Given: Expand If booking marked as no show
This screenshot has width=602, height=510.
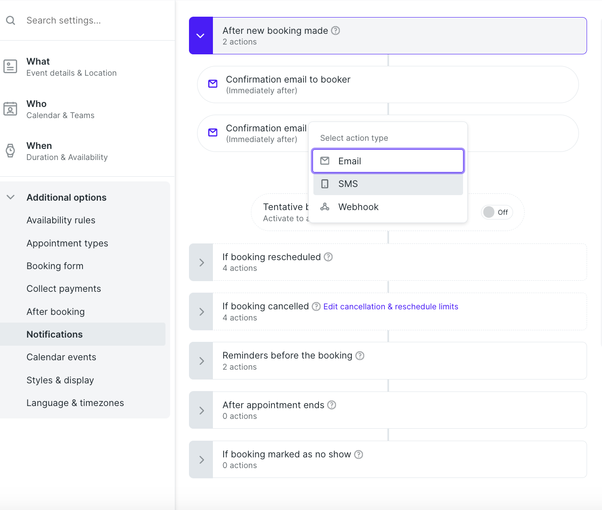Looking at the screenshot, I should click(201, 460).
